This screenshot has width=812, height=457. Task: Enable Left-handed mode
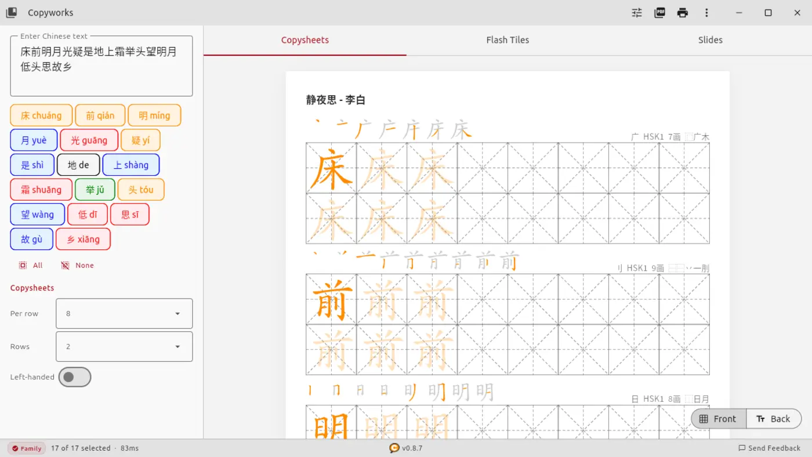75,376
